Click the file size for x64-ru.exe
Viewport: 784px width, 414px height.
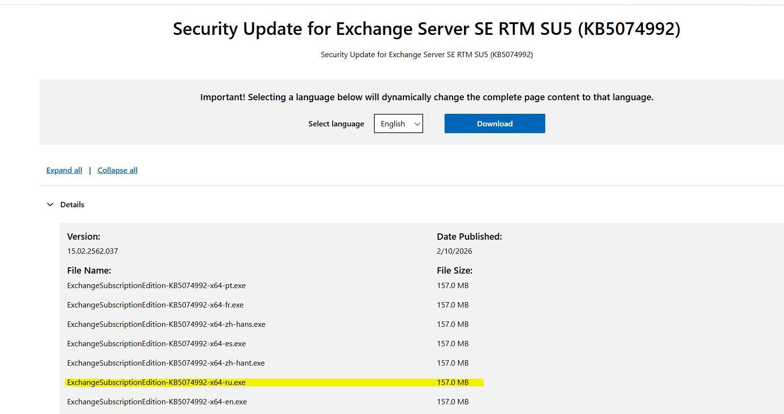[x=453, y=383]
